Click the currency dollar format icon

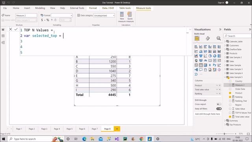coord(42,20)
